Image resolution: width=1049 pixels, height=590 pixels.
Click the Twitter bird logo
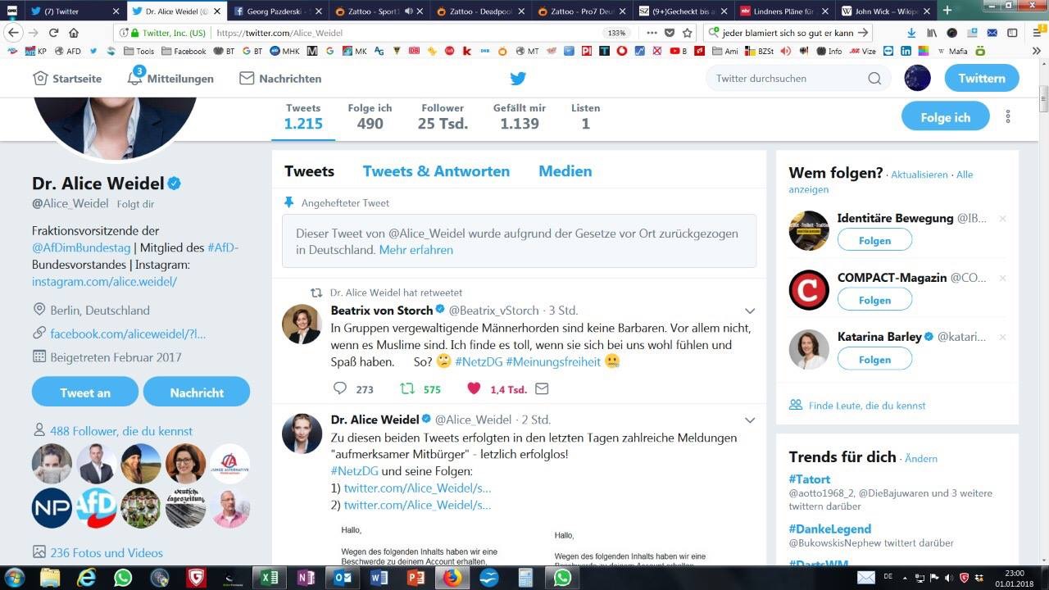point(518,79)
